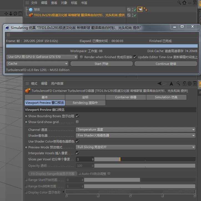The height and width of the screenshot is (201, 201).
Task: Open the 对象 menu in object manager
Action: (64, 3)
